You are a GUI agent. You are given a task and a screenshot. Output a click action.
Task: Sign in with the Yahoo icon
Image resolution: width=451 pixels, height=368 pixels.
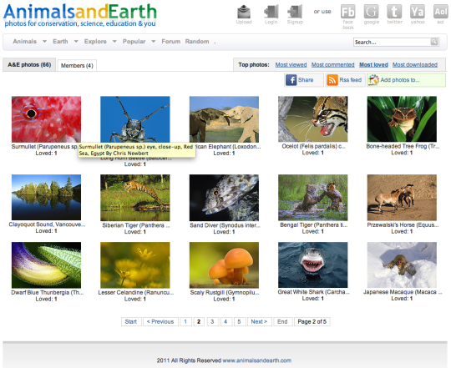pyautogui.click(x=418, y=12)
